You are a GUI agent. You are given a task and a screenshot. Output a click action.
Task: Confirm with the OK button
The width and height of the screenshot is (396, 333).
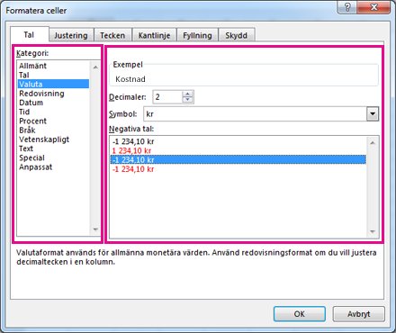pos(300,314)
